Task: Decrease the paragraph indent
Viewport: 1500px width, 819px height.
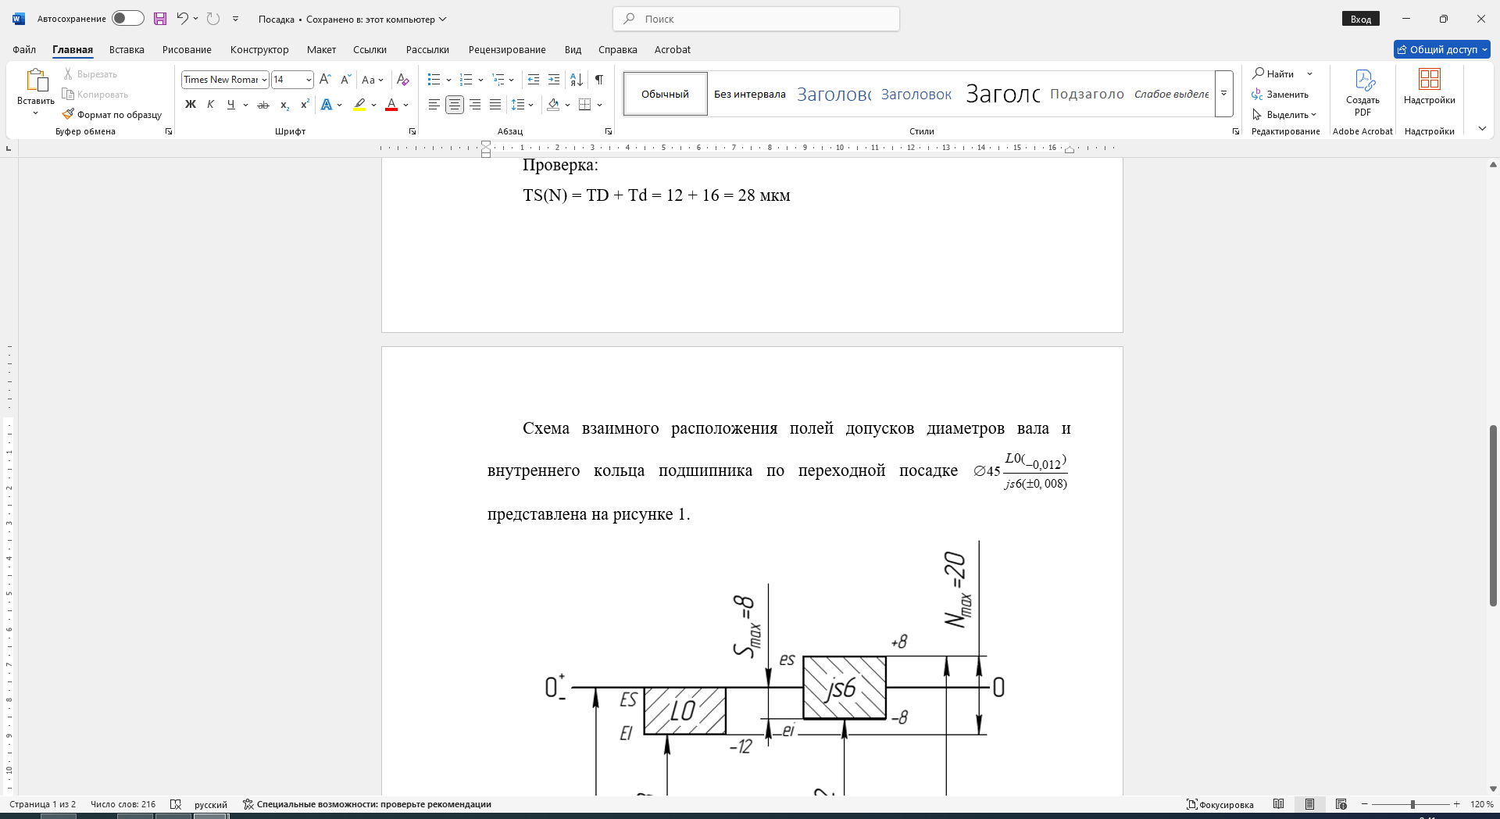Action: coord(534,80)
